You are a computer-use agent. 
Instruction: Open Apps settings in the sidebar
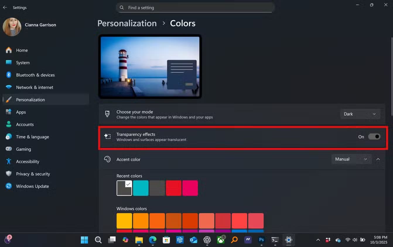[46, 112]
